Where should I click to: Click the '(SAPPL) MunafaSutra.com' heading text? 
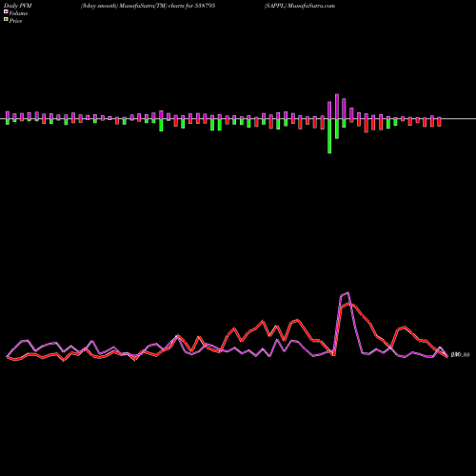(x=300, y=6)
